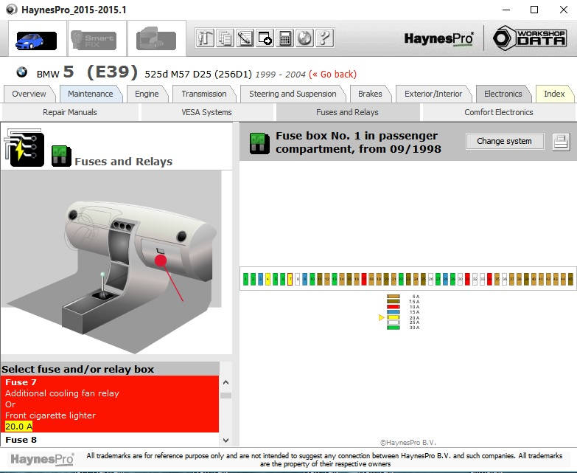Open the Smart FIX module
The width and height of the screenshot is (577, 473).
pyautogui.click(x=92, y=38)
